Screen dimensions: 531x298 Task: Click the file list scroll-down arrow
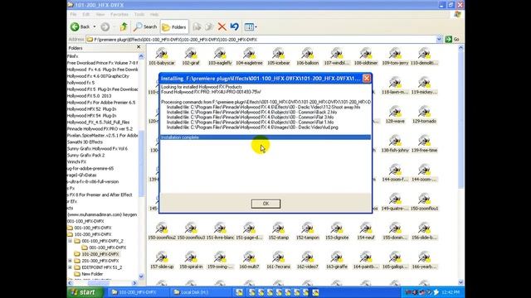click(x=460, y=282)
